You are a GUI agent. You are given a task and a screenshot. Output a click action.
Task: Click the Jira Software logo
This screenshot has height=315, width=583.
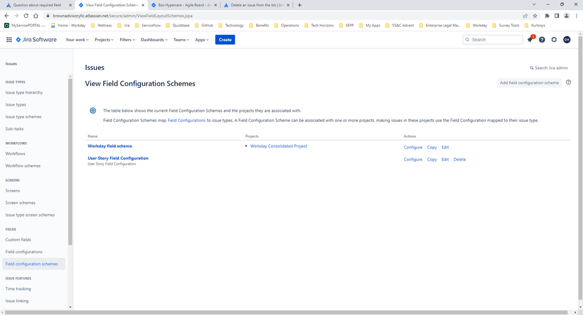36,40
